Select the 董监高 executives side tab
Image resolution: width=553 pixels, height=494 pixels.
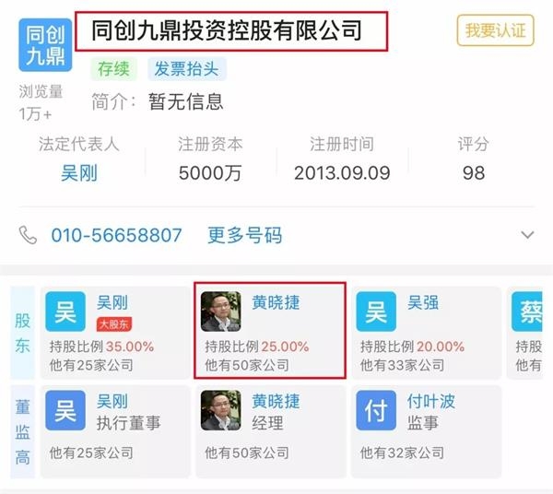point(22,432)
